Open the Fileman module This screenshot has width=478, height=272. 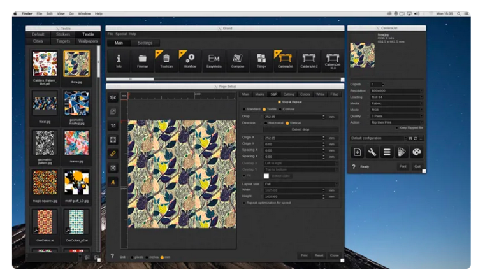pyautogui.click(x=142, y=61)
